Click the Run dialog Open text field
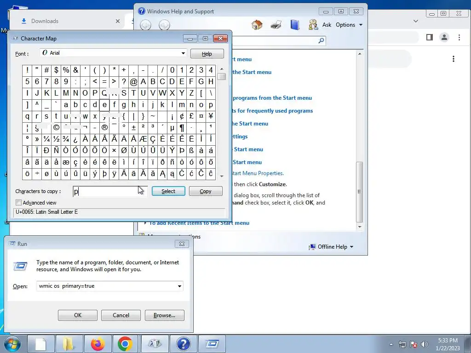The image size is (471, 353). [106, 286]
